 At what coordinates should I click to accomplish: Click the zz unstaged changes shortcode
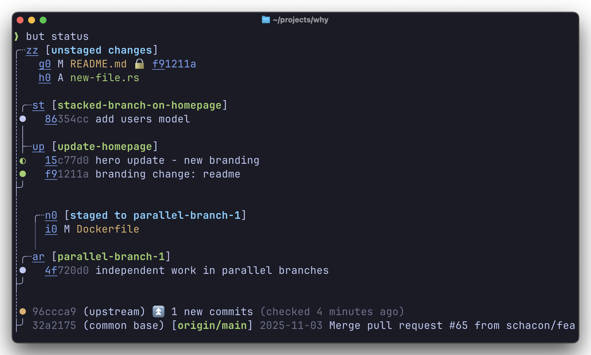coord(32,50)
